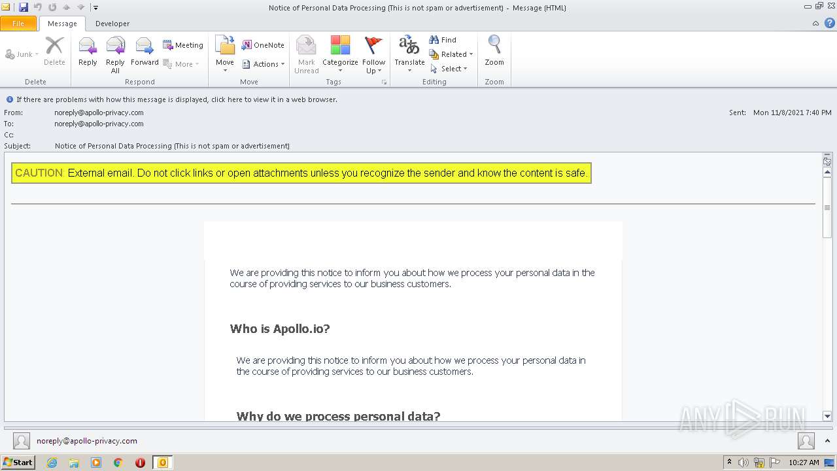The height and width of the screenshot is (471, 837).
Task: Open the Categorize color menu
Action: point(340,54)
